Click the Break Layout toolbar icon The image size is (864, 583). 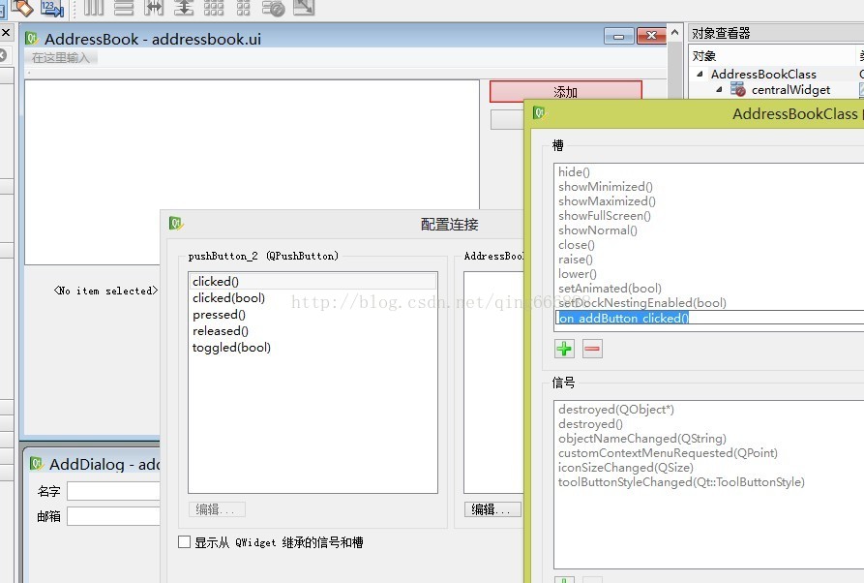[273, 7]
